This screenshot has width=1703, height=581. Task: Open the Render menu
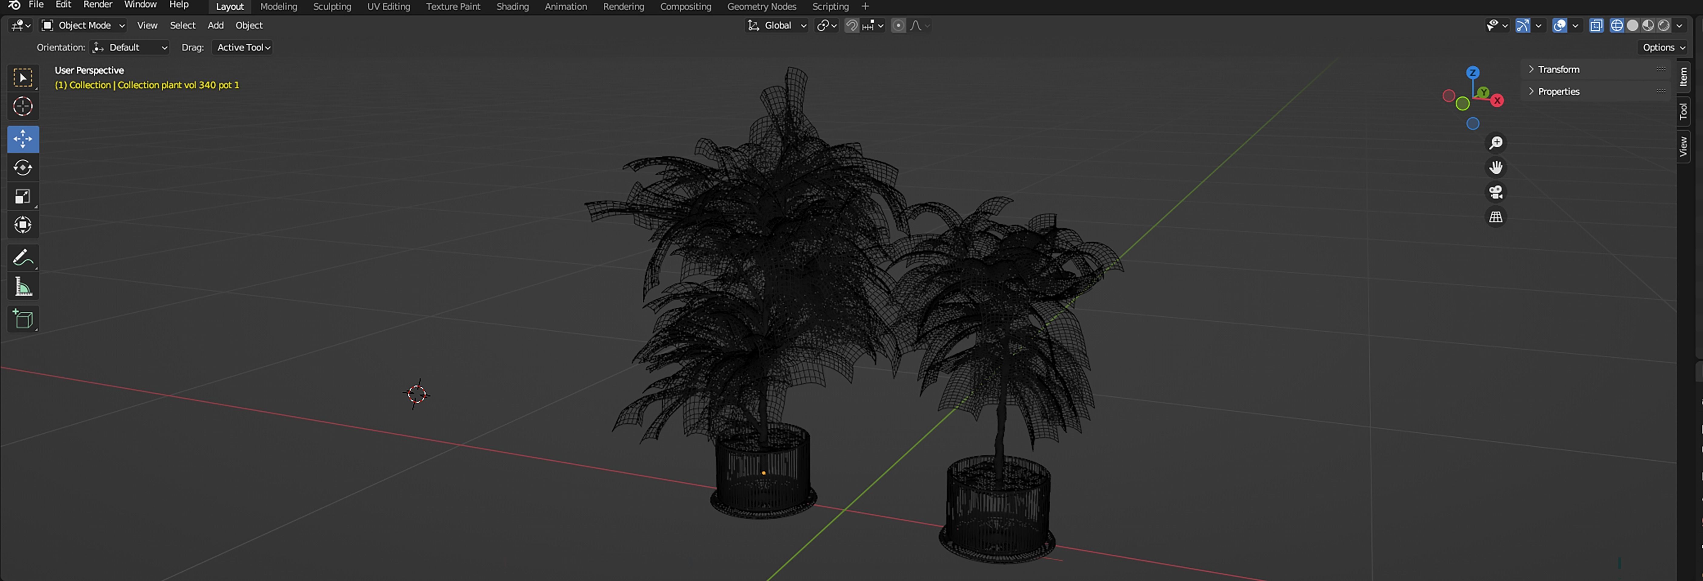(97, 5)
